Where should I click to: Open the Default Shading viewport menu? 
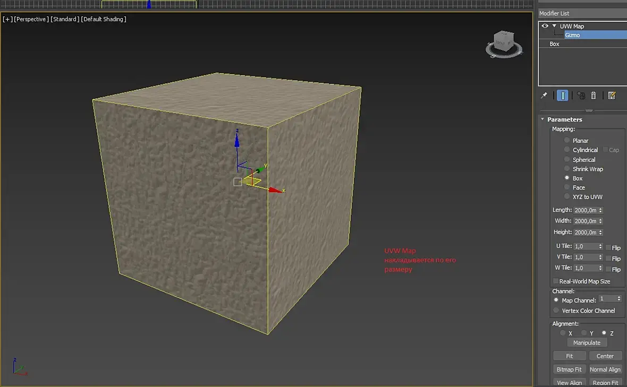pos(104,19)
